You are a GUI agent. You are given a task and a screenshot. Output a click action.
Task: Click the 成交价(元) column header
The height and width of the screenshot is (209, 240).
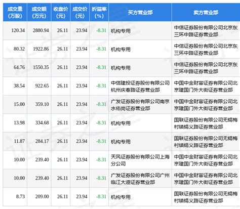click(80, 13)
